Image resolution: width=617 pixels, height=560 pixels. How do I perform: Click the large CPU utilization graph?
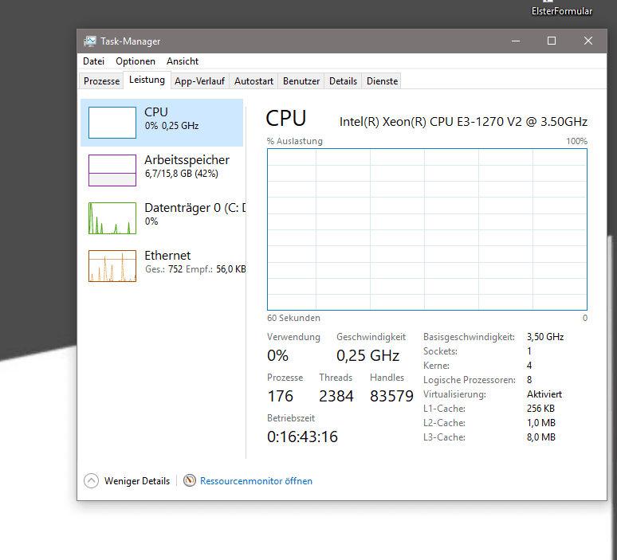point(427,229)
